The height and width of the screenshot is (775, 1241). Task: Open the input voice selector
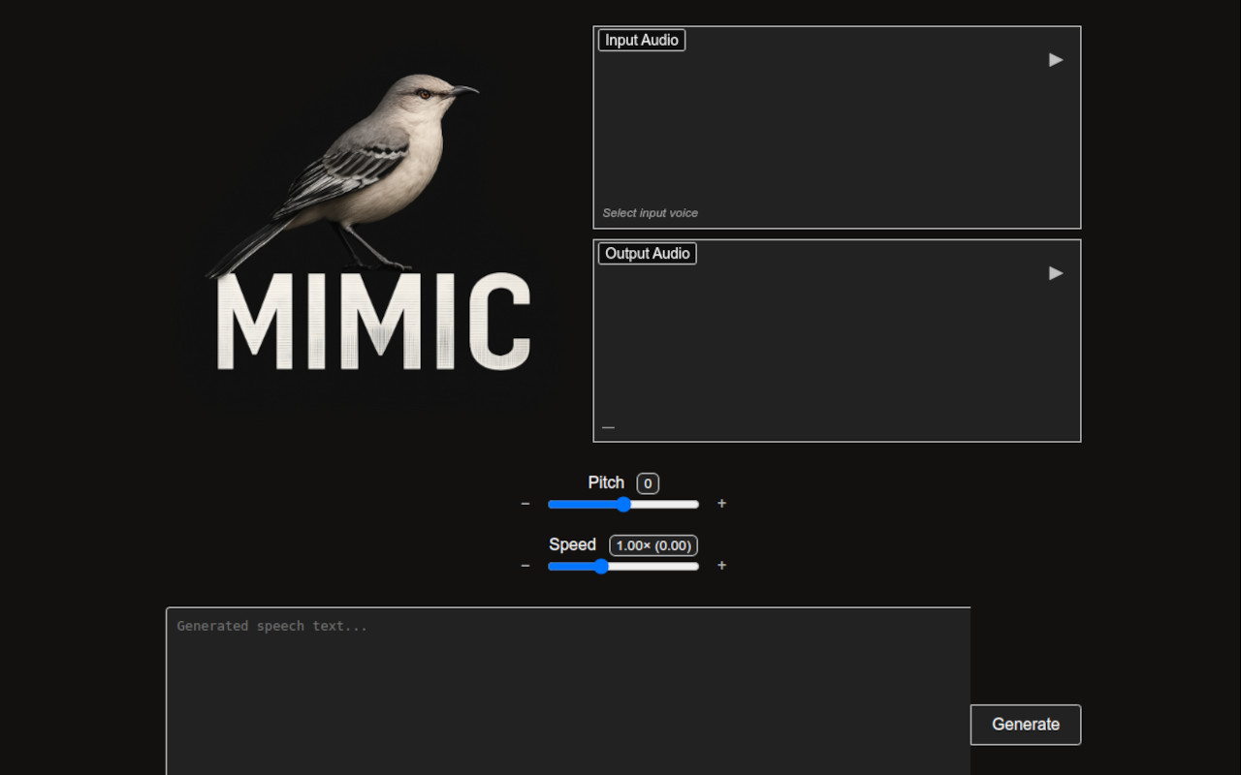click(651, 212)
